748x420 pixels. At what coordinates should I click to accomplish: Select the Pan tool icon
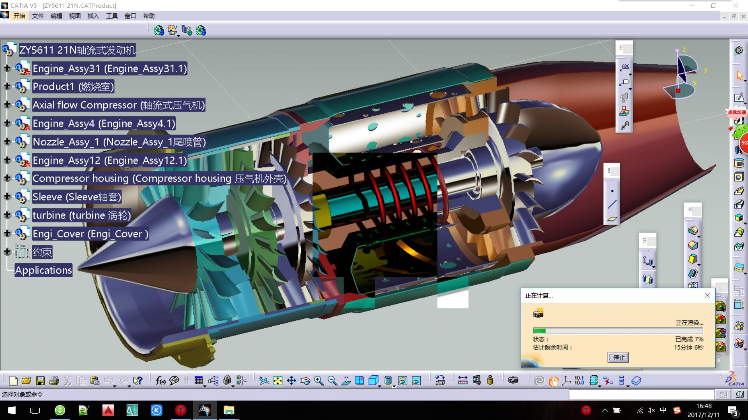(291, 381)
